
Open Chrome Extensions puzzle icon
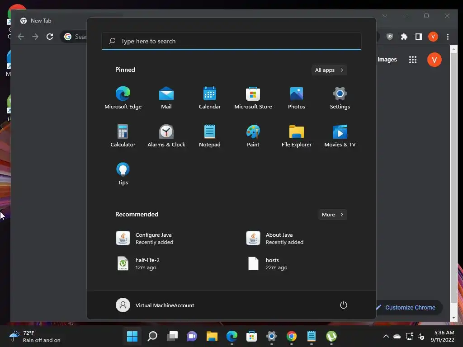pyautogui.click(x=404, y=37)
